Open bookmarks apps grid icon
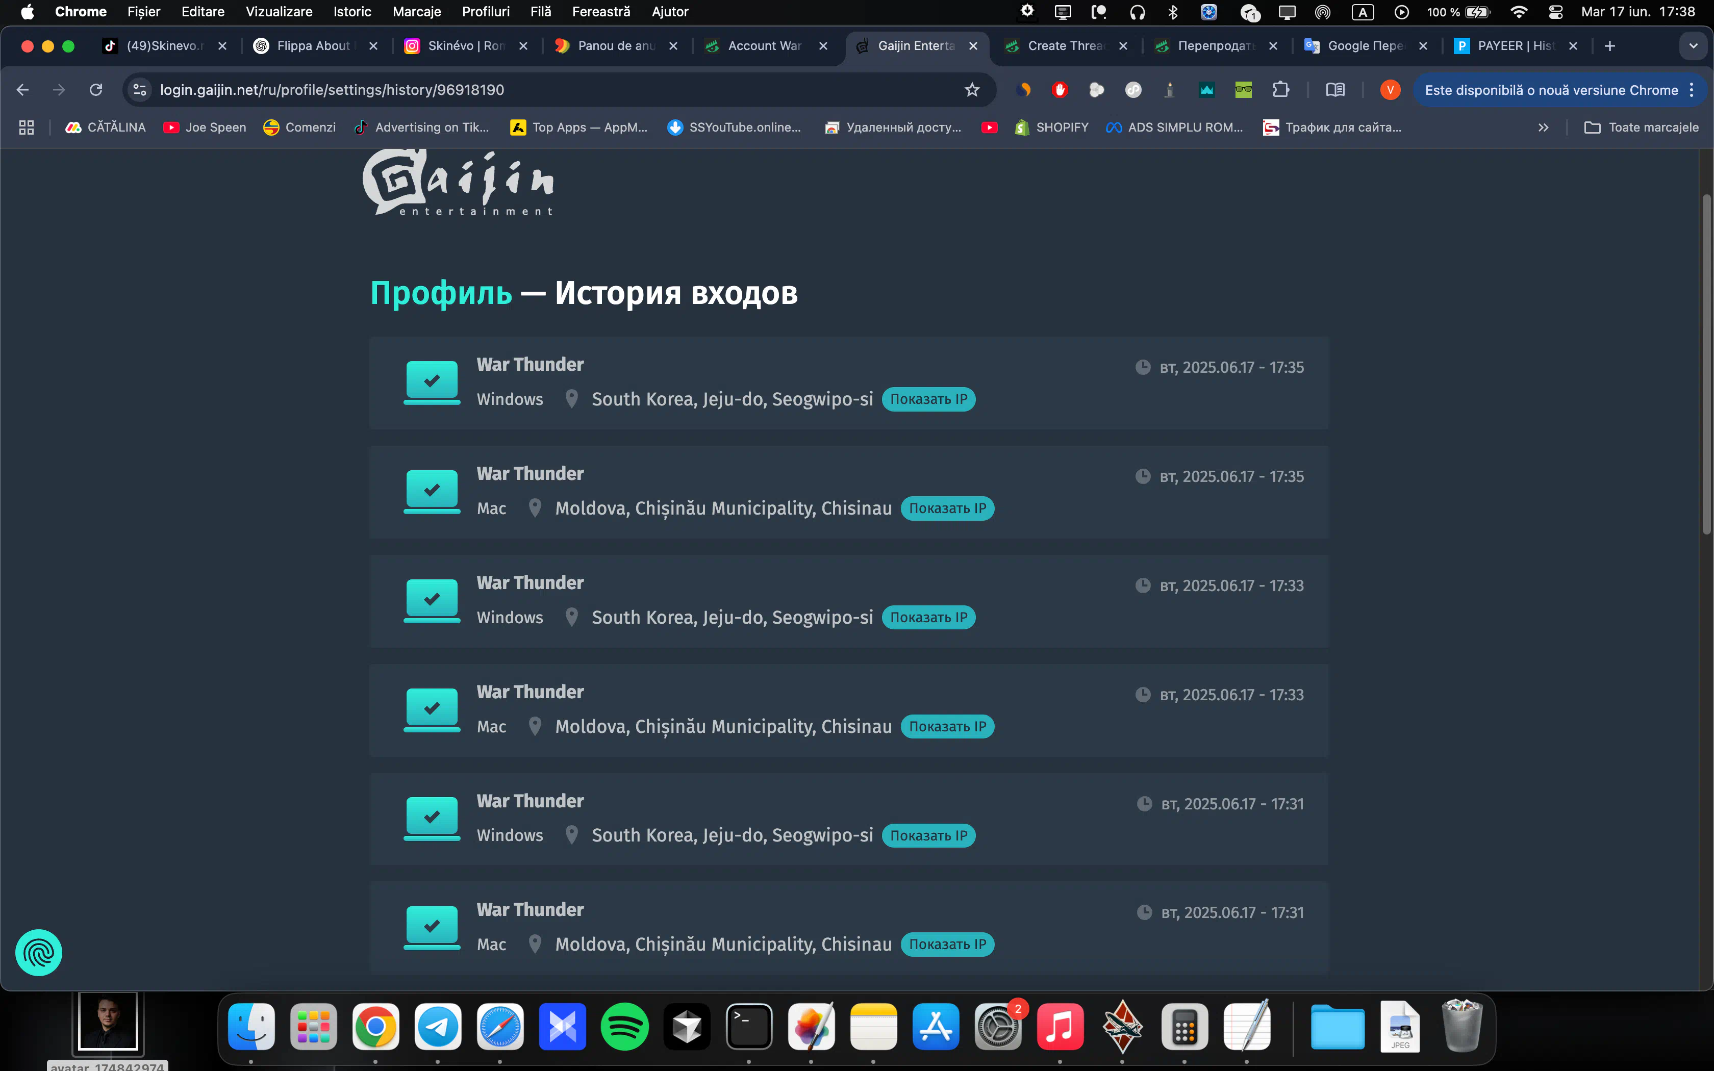The height and width of the screenshot is (1071, 1714). click(26, 127)
